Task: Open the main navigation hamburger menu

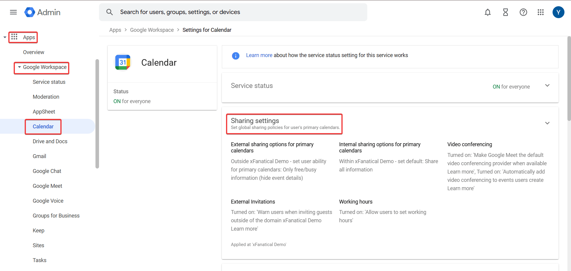Action: (13, 12)
